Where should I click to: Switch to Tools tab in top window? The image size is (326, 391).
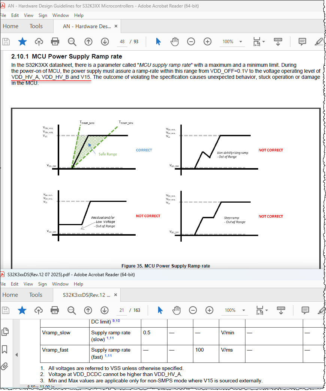(x=36, y=26)
